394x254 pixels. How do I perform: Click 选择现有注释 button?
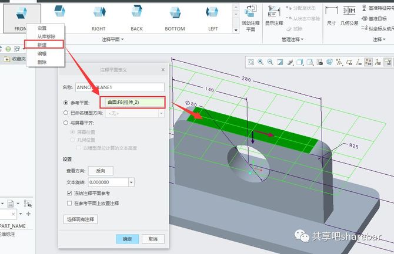pos(81,219)
